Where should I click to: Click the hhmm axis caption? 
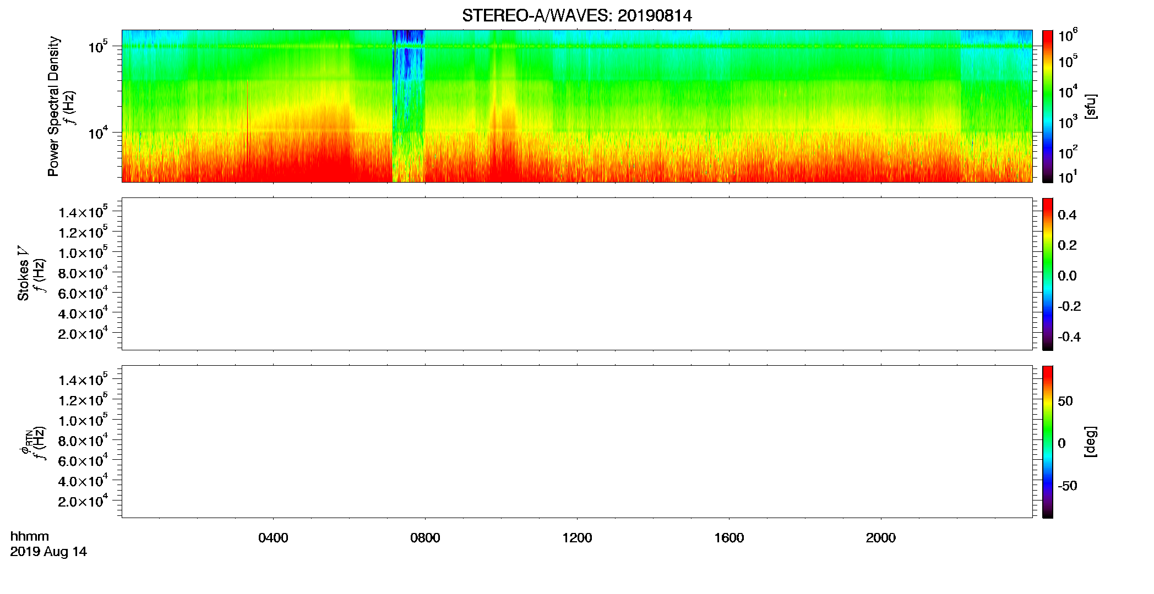[x=30, y=536]
